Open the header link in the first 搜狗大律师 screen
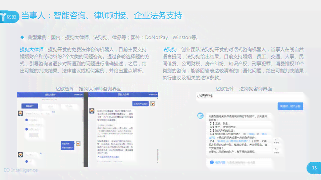Image resolution: width=321 pixels, height=180 pixels. coord(78,95)
